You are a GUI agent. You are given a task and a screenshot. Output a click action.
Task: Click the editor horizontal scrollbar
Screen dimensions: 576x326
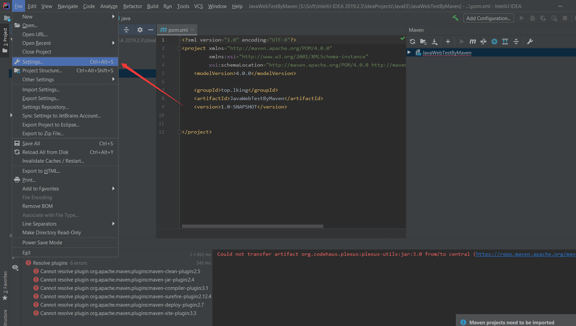click(x=252, y=226)
